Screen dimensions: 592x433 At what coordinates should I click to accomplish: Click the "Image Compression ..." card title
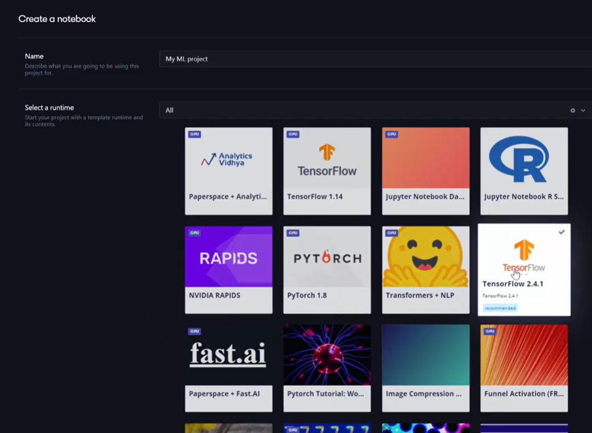424,394
